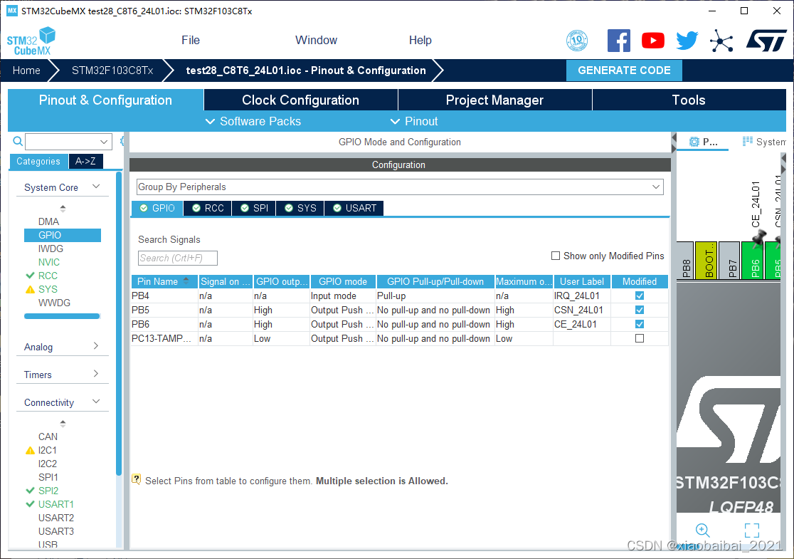The image size is (794, 559).
Task: Switch to A->Z sorting tab
Action: [x=85, y=161]
